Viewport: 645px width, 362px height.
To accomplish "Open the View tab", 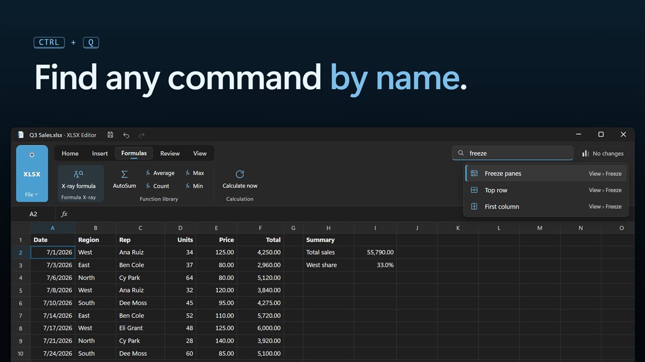I will pos(200,153).
